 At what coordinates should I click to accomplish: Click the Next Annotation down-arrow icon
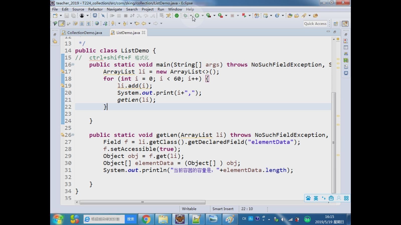pyautogui.click(x=113, y=23)
